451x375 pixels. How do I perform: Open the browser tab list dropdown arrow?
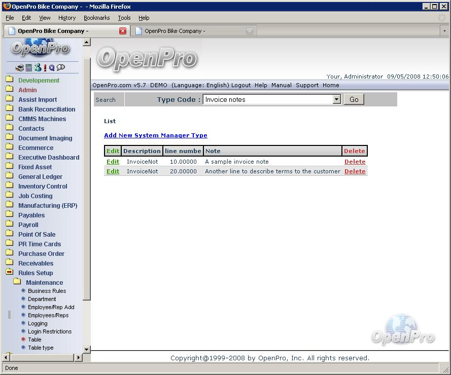click(444, 31)
